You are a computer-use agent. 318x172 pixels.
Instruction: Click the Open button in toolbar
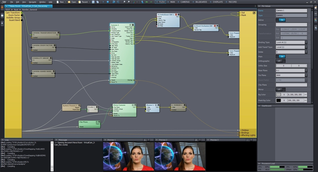click(72, 2)
